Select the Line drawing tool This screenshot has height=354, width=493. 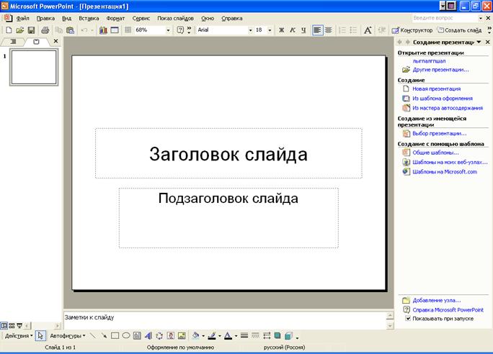coord(93,335)
